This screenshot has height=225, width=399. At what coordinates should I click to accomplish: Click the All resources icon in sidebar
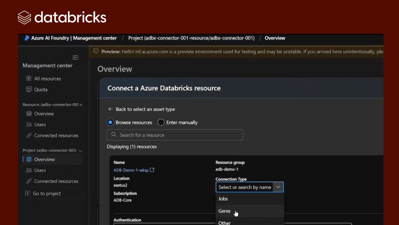pos(29,79)
